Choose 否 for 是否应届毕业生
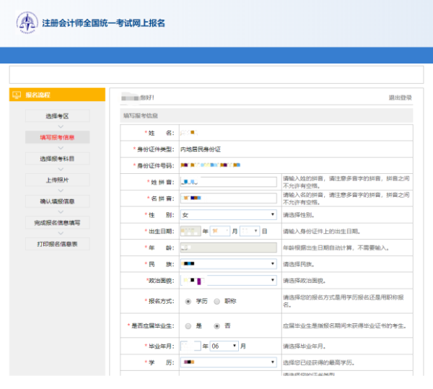The width and height of the screenshot is (433, 389). click(x=216, y=326)
